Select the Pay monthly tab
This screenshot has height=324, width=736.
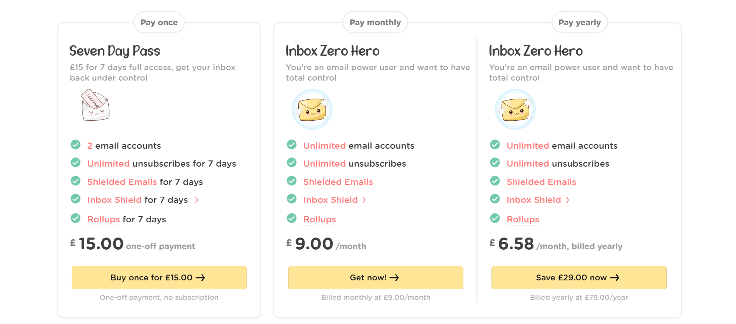[375, 22]
